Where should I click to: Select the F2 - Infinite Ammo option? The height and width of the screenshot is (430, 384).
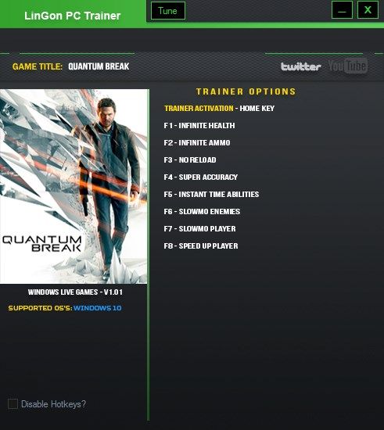(x=197, y=143)
